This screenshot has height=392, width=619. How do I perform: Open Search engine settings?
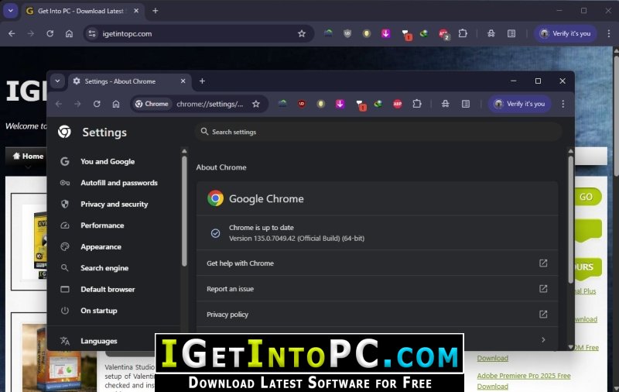[104, 268]
